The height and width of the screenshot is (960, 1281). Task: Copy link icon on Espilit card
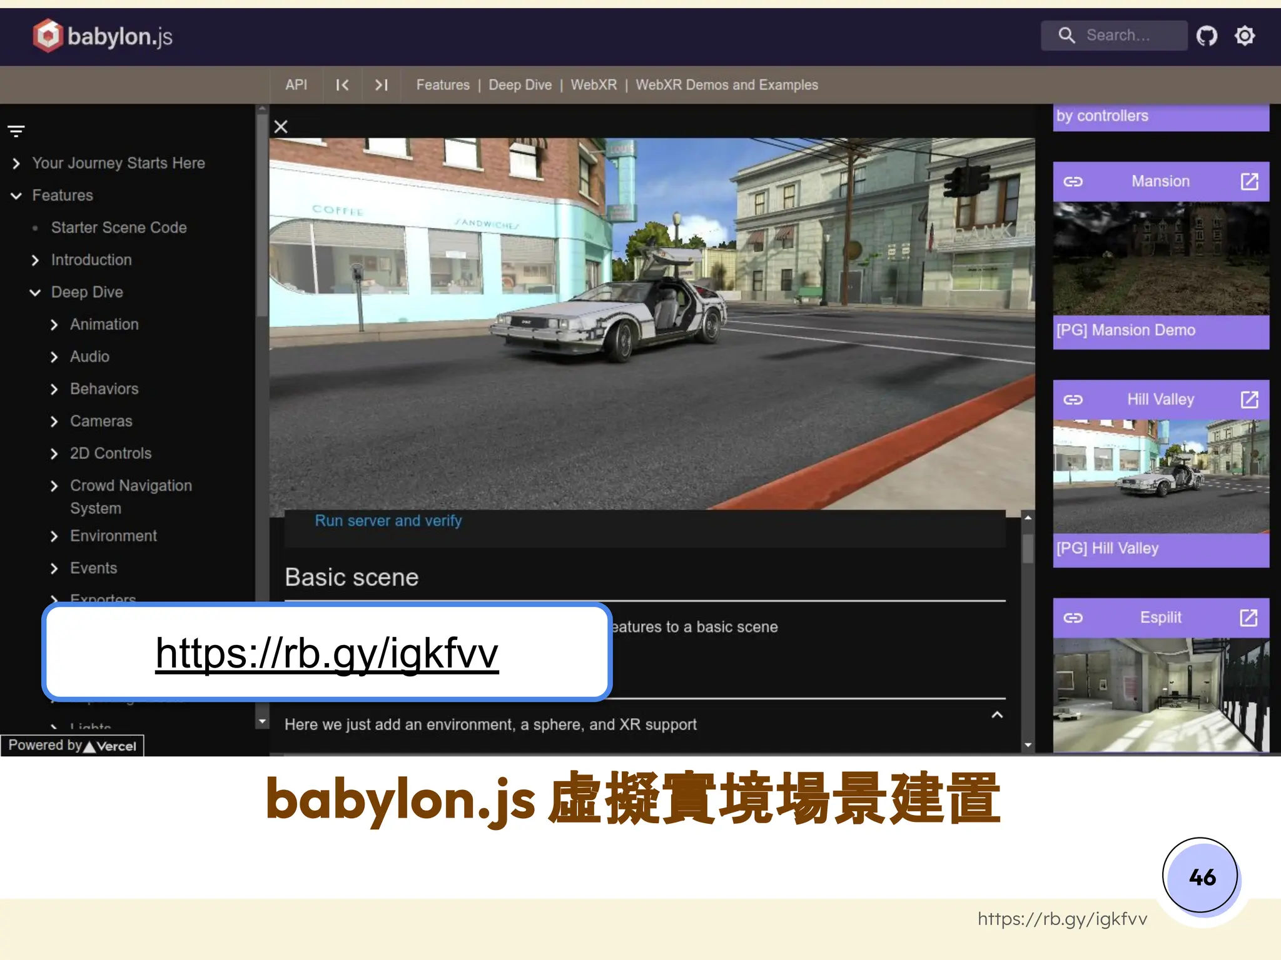(x=1073, y=617)
